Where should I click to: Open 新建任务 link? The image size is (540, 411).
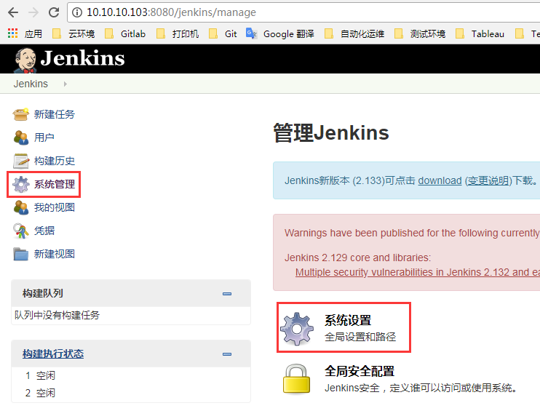[55, 114]
